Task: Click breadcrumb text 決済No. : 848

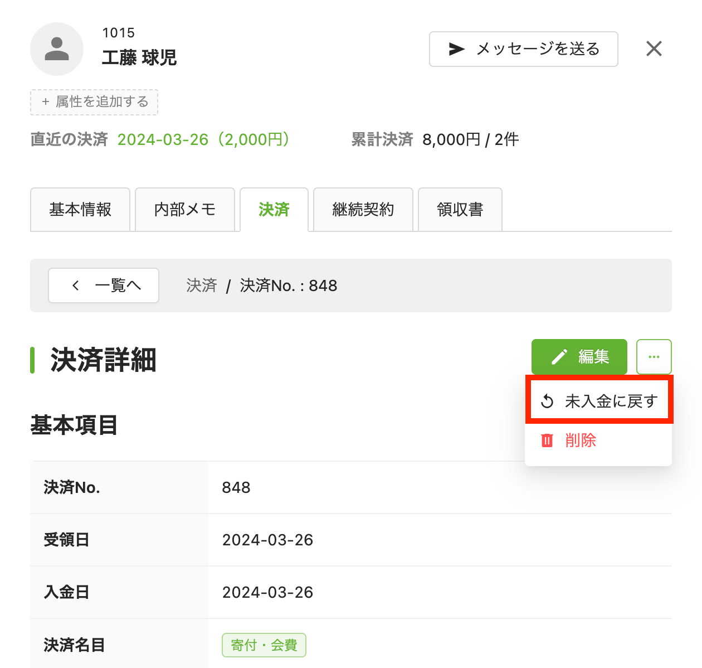Action: [x=289, y=285]
